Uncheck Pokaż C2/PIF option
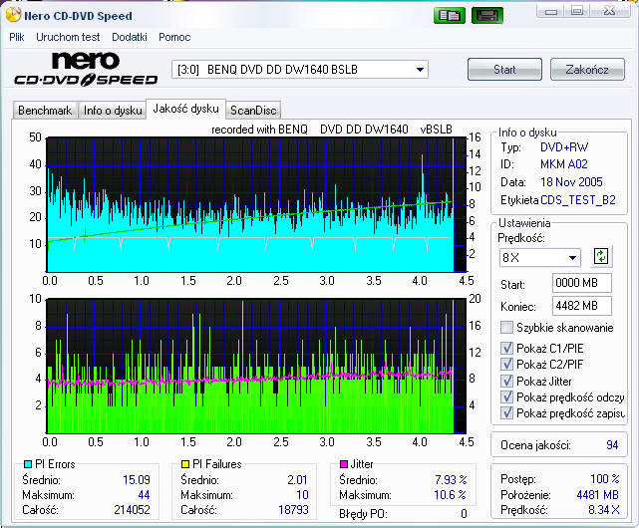Image resolution: width=639 pixels, height=528 pixels. (x=506, y=364)
